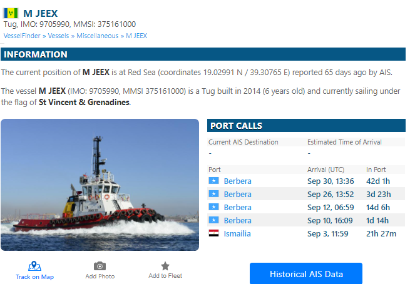Click the Historical AIS Data button

point(306,273)
